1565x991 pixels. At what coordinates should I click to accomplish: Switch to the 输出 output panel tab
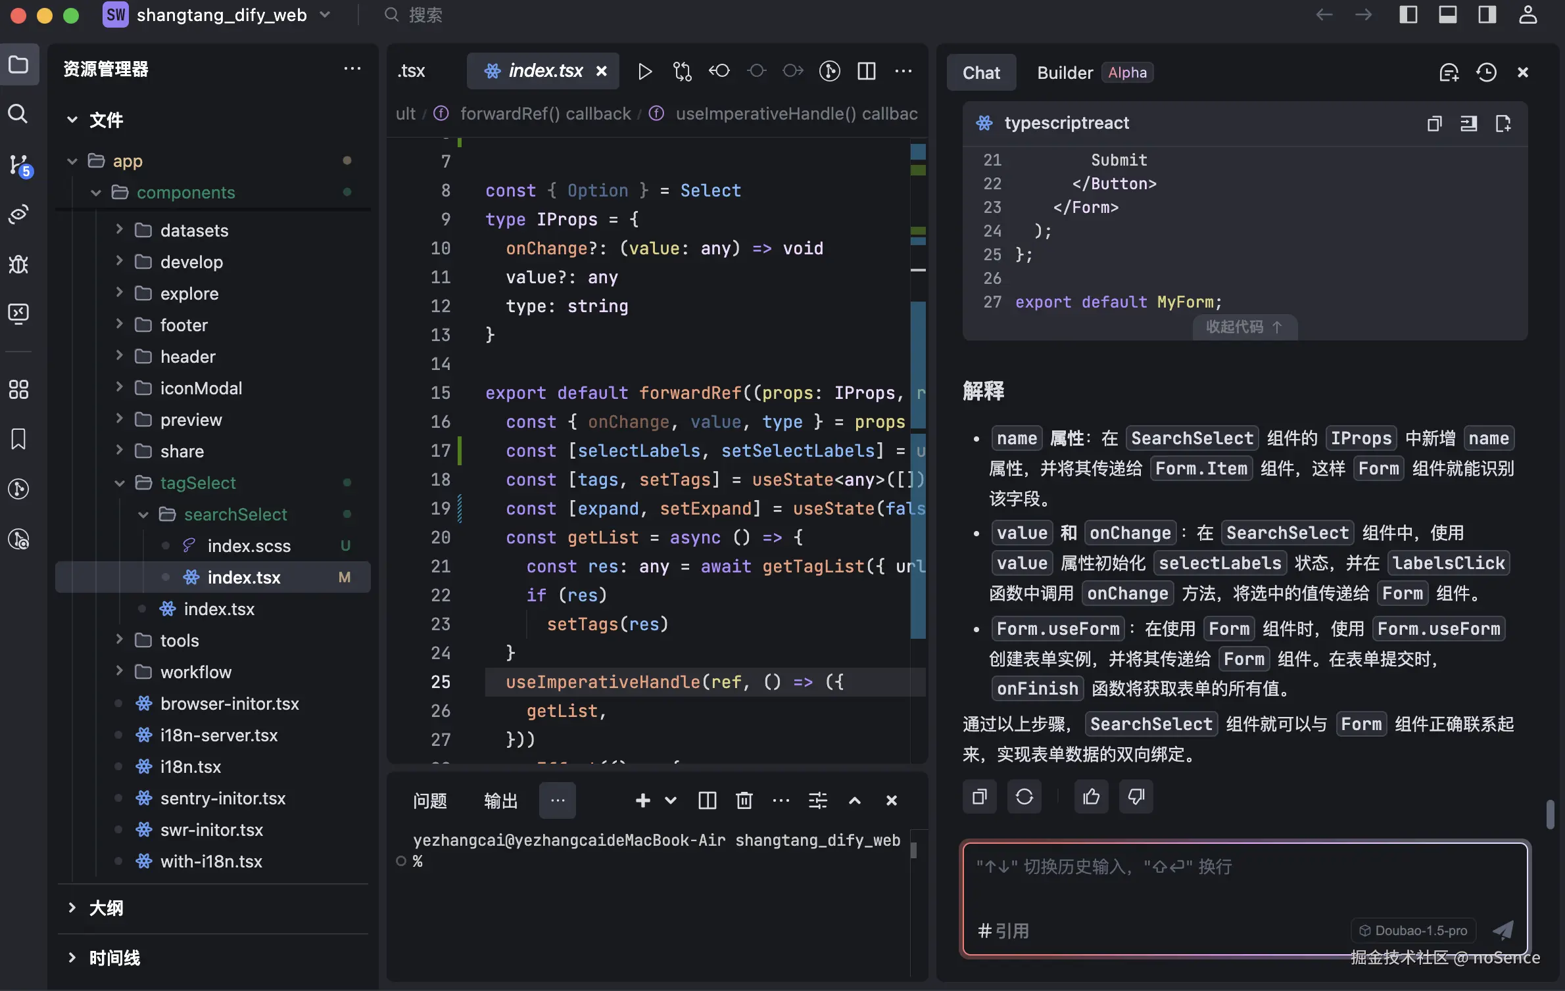tap(500, 800)
